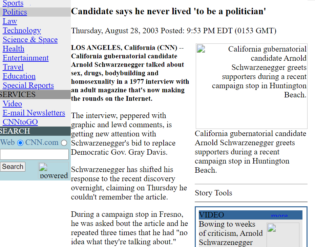Open the CNNtoGO link
The width and height of the screenshot is (315, 247).
click(20, 122)
